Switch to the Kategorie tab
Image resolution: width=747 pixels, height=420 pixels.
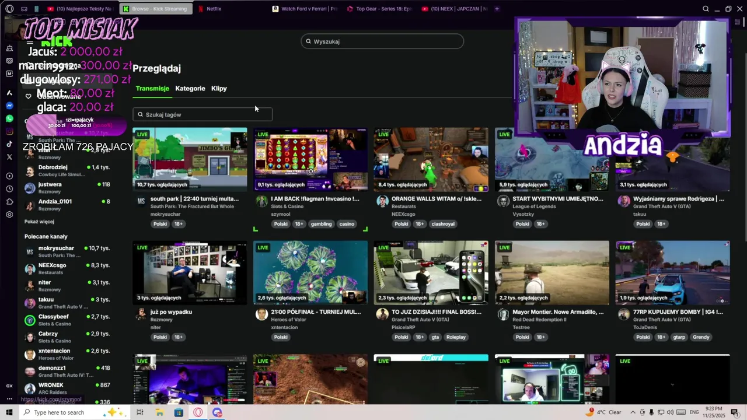(x=190, y=89)
